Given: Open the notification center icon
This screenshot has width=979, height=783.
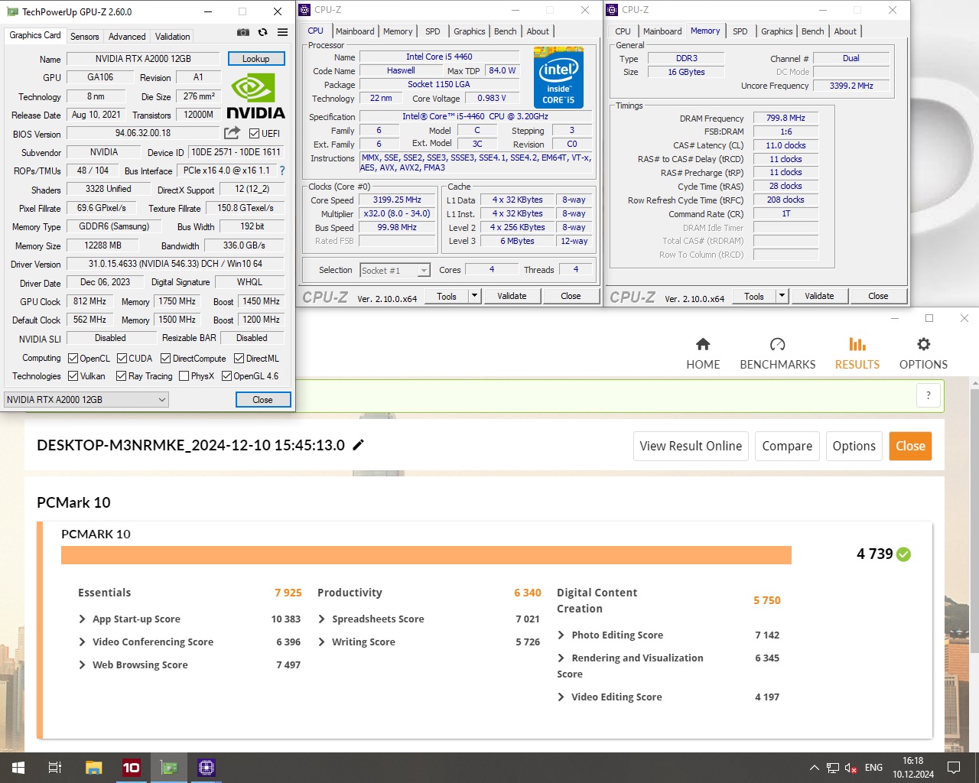Looking at the screenshot, I should [954, 768].
